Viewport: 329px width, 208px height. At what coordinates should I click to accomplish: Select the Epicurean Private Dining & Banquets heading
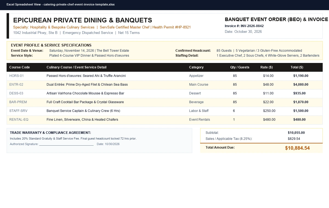tap(83, 20)
